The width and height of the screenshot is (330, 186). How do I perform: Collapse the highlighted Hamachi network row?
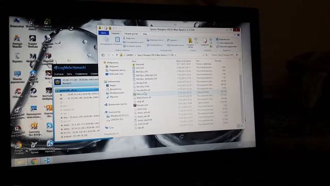pos(57,90)
